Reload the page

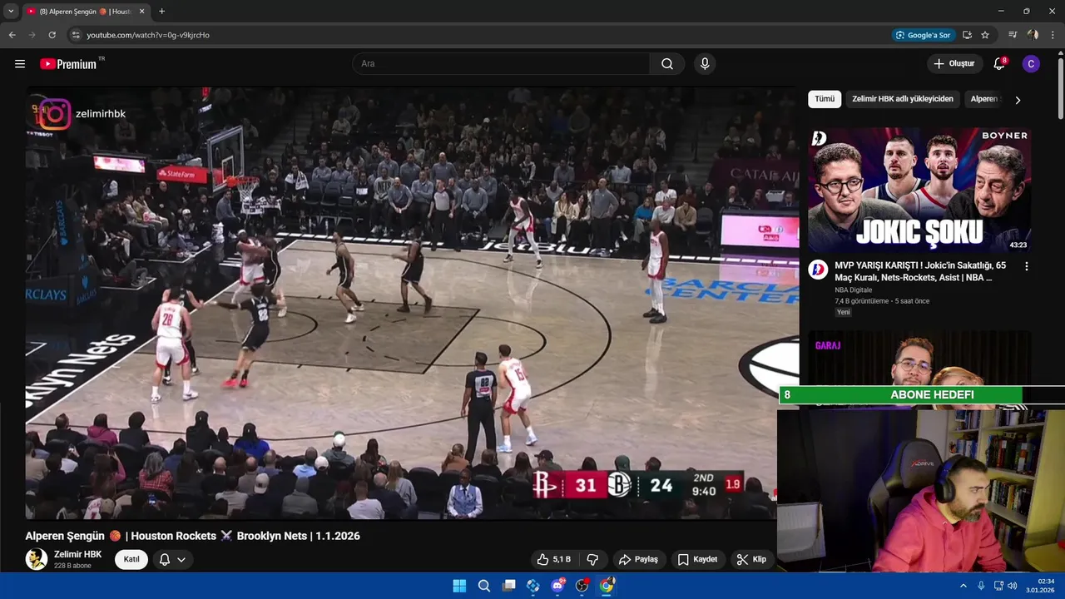[52, 35]
